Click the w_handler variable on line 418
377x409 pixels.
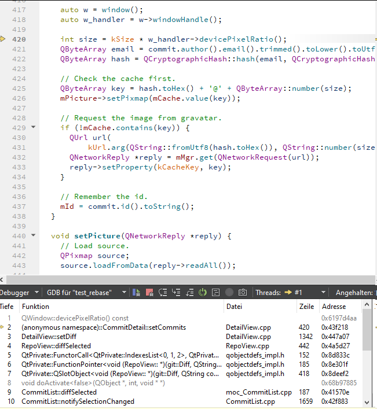pyautogui.click(x=104, y=20)
